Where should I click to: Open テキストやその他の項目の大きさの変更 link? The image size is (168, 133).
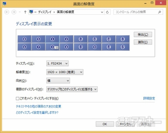pos(38,106)
